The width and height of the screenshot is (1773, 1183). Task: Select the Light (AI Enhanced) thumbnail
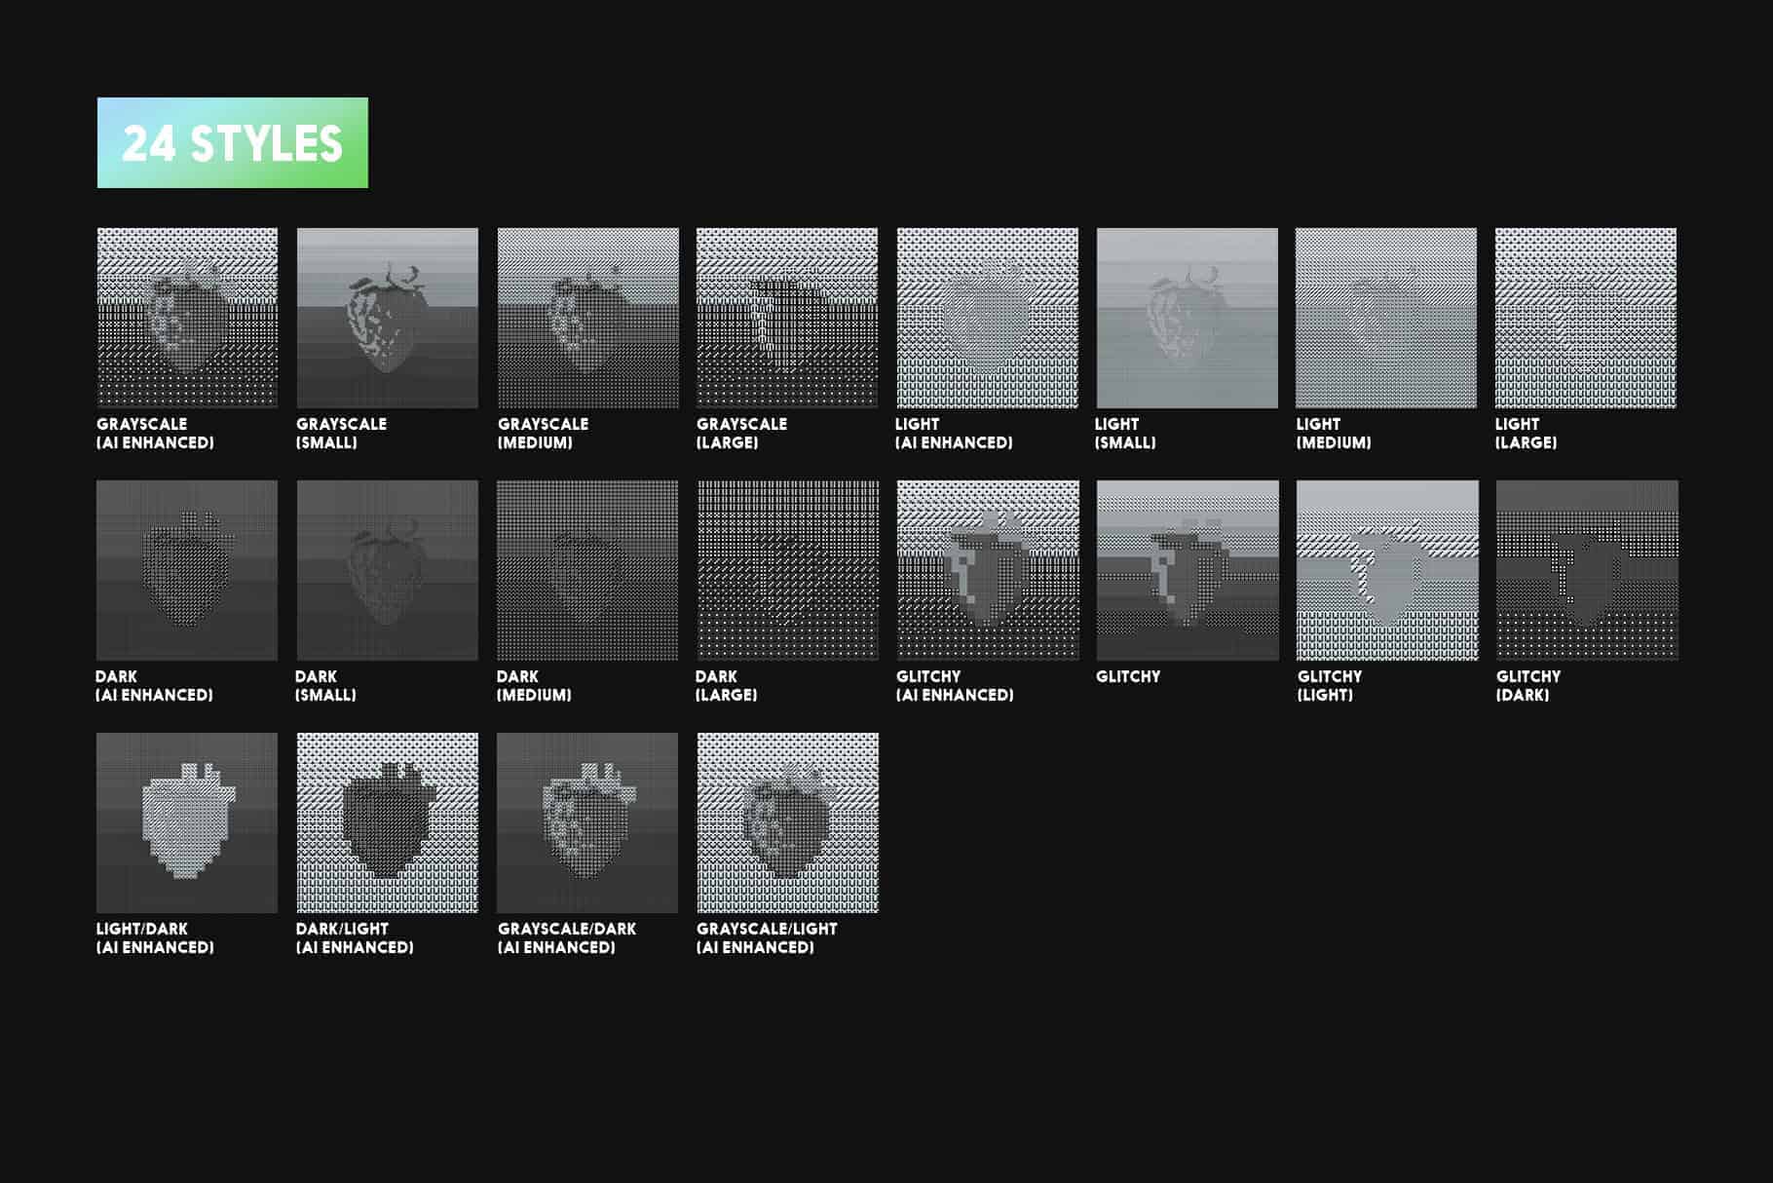tap(987, 318)
